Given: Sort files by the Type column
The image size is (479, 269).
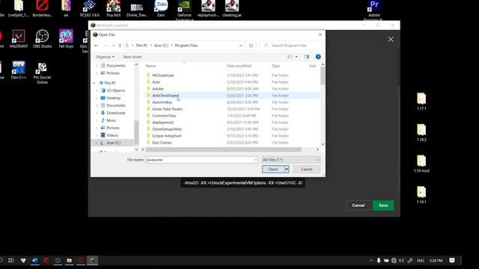Looking at the screenshot, I should click(x=275, y=66).
